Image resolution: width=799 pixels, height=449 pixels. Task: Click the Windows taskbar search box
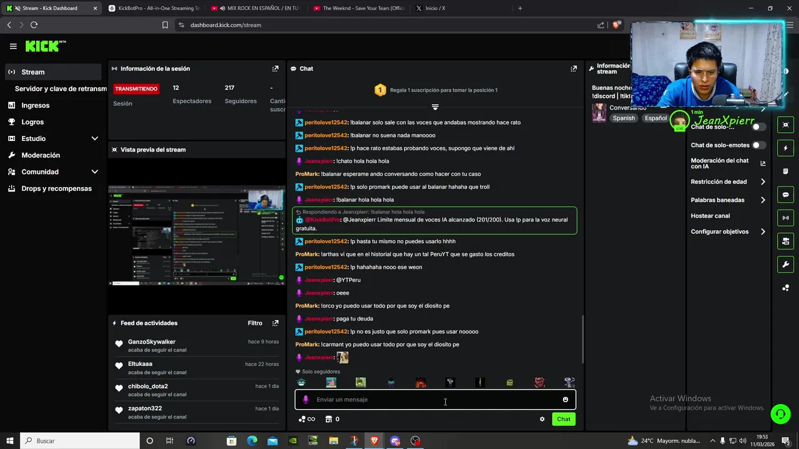(x=79, y=441)
